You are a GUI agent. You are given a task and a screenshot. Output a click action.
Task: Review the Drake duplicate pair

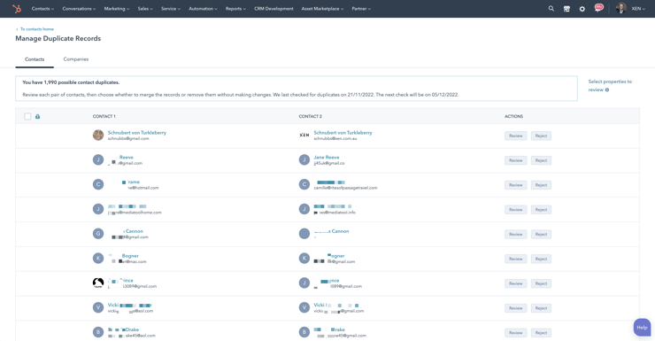coord(515,333)
